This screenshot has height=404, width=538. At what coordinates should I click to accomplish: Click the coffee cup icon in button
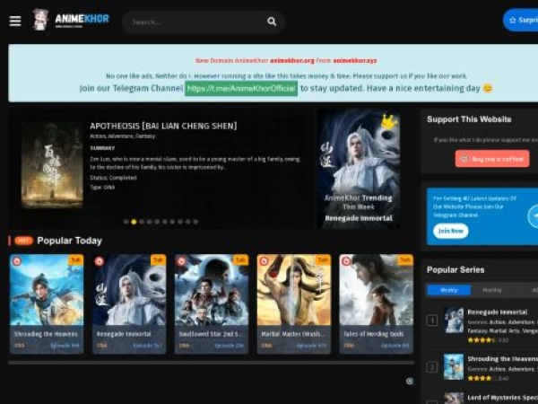[464, 159]
